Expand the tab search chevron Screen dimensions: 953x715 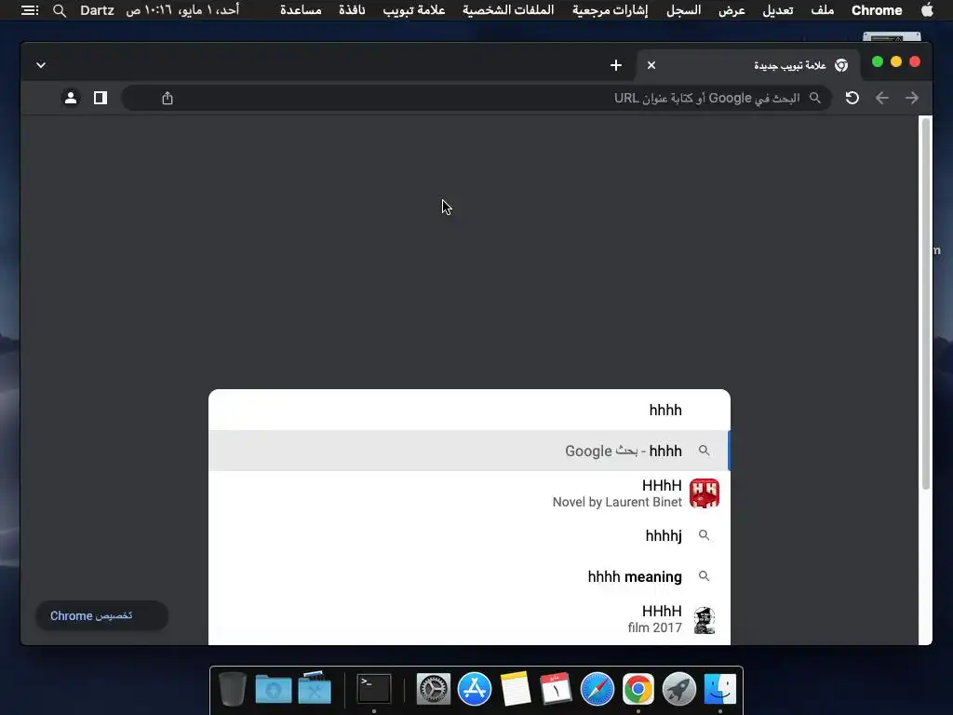tap(41, 65)
